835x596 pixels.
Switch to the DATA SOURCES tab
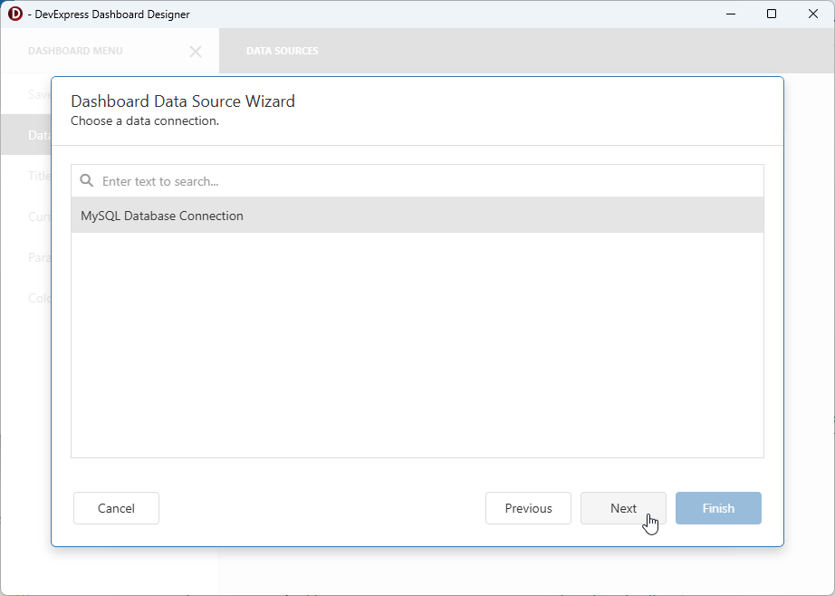point(282,51)
